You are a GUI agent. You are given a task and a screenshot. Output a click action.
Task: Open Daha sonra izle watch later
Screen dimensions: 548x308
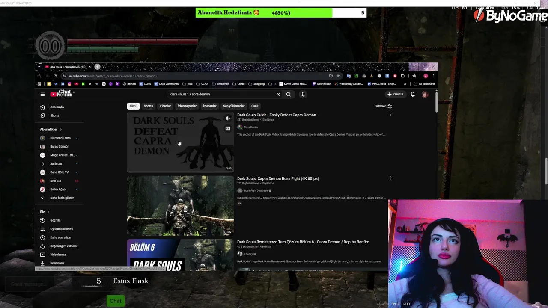pyautogui.click(x=60, y=237)
